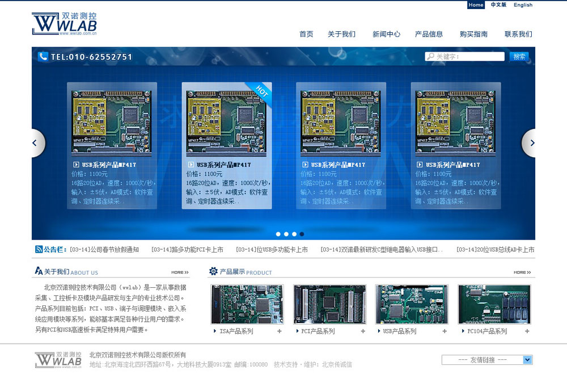Expand MORE in the 产品展示 section

pos(522,272)
